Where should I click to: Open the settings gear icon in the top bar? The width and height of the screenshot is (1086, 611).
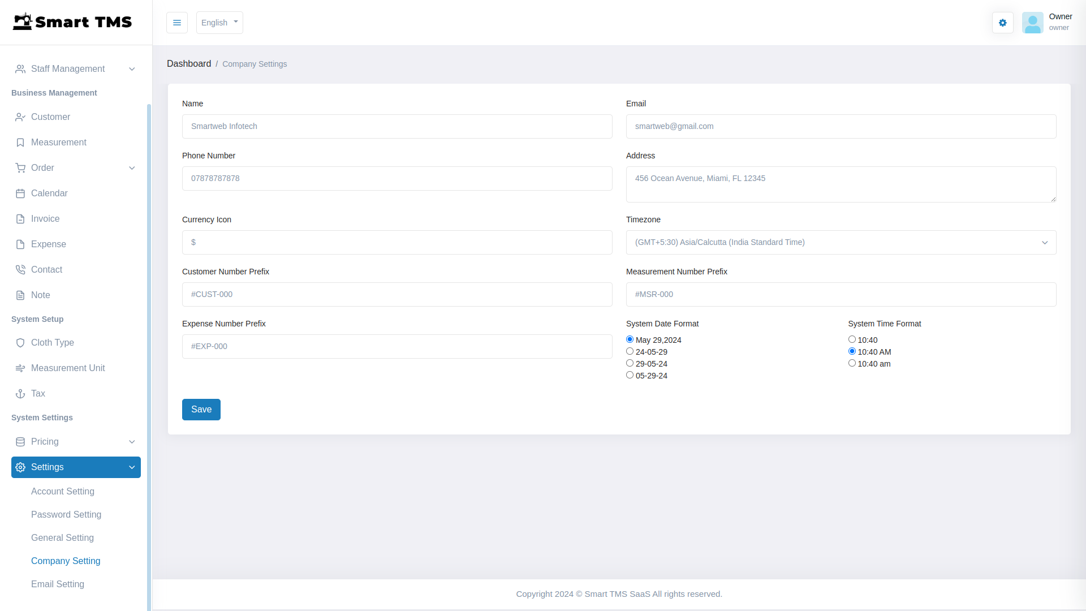coord(1002,23)
